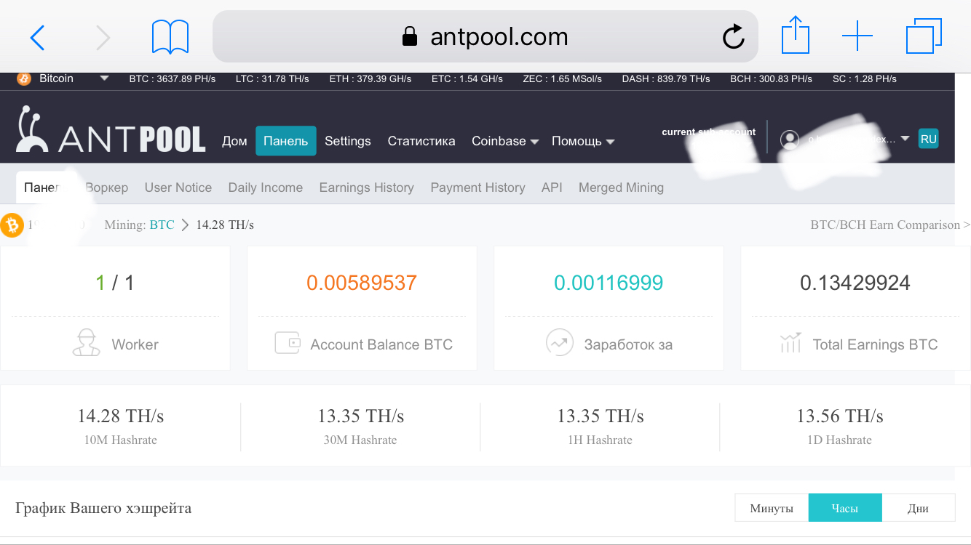Tap the Safari back arrow
The height and width of the screenshot is (545, 971).
pyautogui.click(x=38, y=37)
